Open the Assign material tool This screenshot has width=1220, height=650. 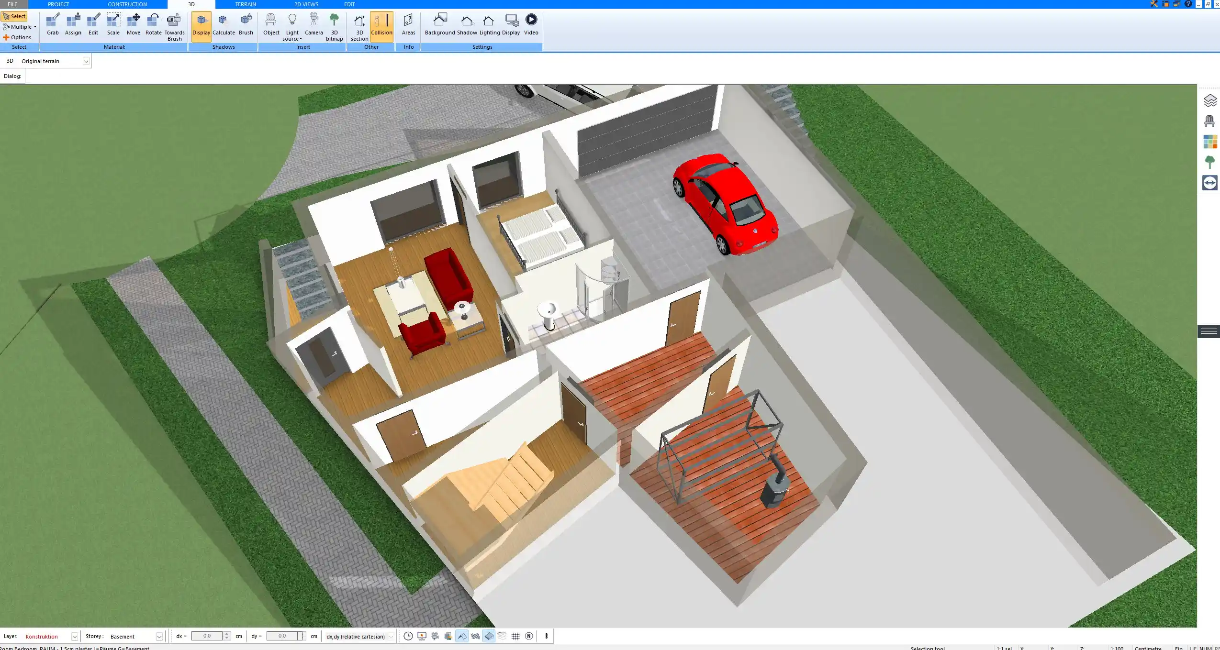tap(73, 24)
